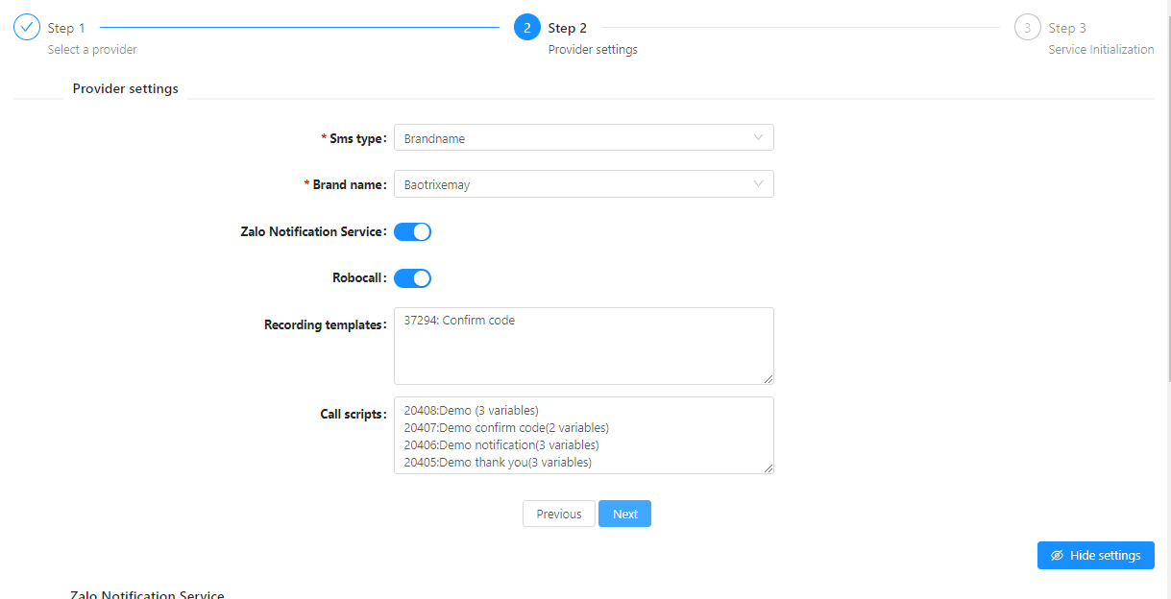Disable the Robocall switch

tap(412, 278)
